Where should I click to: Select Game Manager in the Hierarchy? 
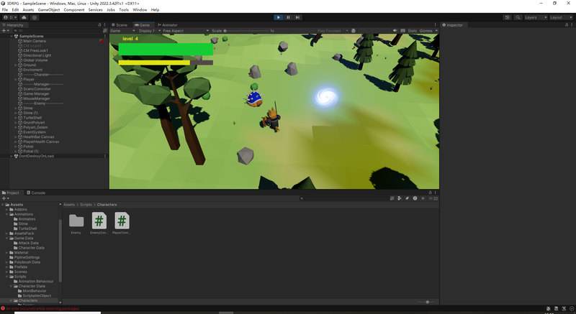36,94
